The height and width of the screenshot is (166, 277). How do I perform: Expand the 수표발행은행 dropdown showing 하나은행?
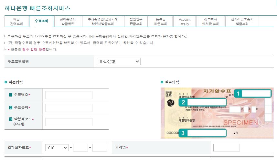coord(119,61)
